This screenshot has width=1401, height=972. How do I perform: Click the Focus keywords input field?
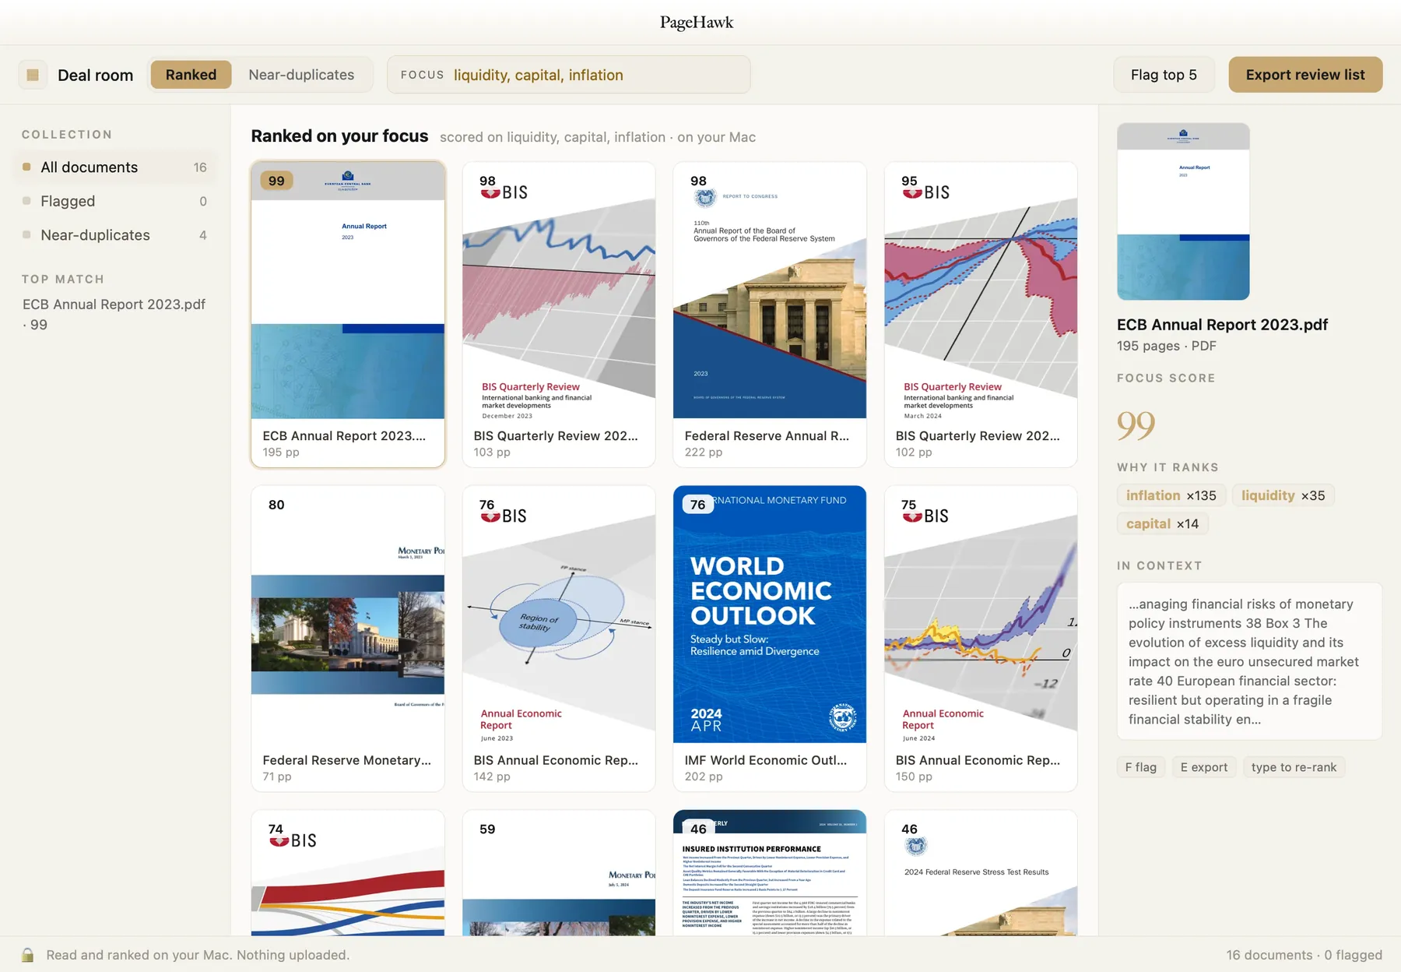(x=568, y=75)
